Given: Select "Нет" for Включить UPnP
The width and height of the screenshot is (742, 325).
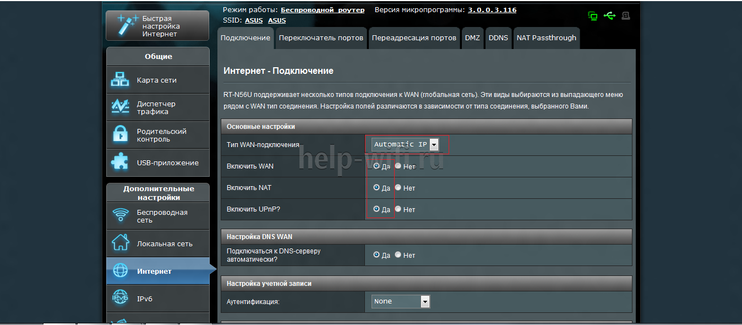Looking at the screenshot, I should coord(398,209).
